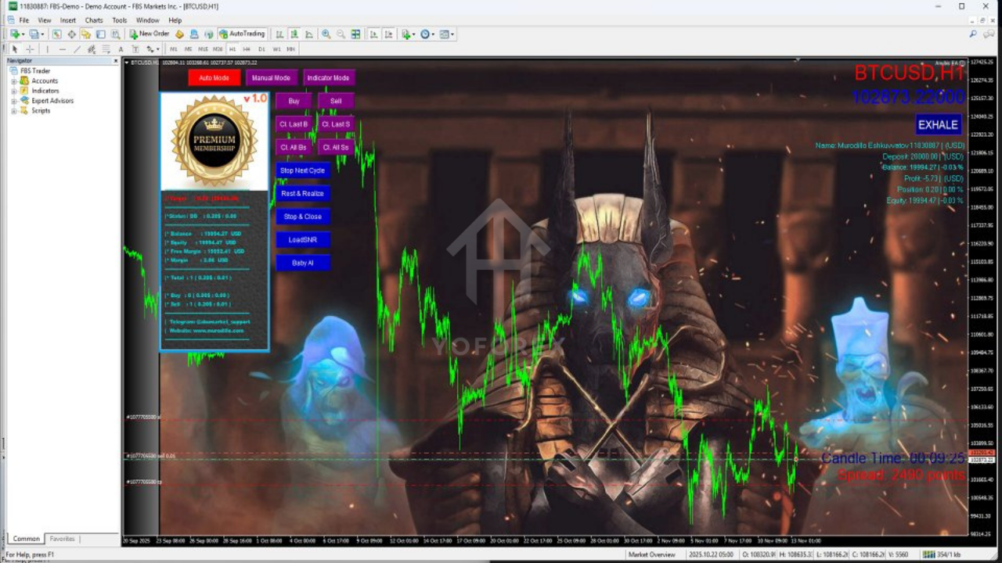The image size is (1002, 563).
Task: Expand the Accounts tree item
Action: click(13, 81)
